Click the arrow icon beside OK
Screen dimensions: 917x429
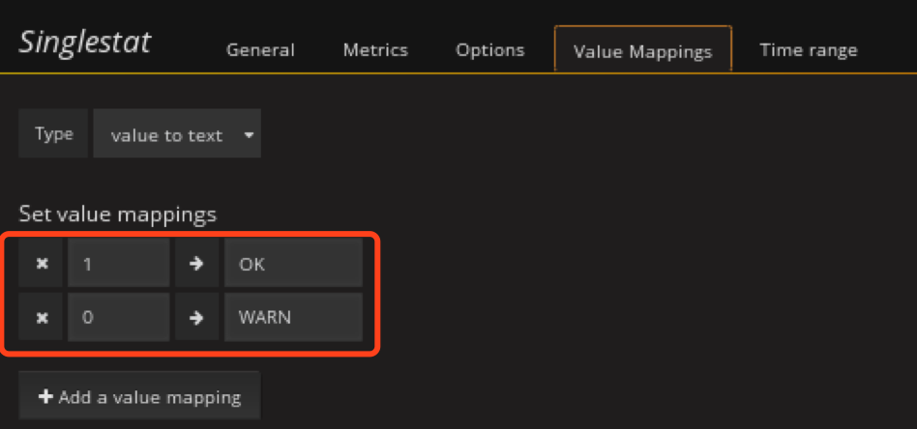coord(196,263)
